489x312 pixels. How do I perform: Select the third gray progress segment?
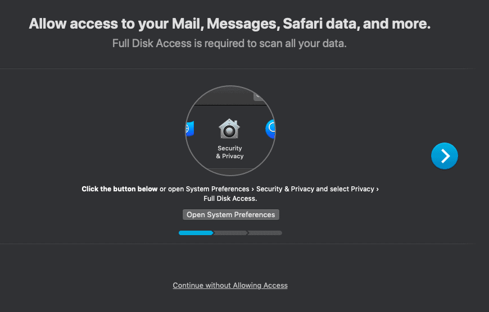click(x=265, y=232)
